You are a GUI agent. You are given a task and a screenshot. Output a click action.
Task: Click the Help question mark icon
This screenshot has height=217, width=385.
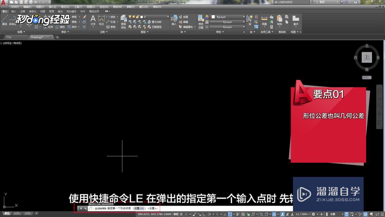(x=356, y=2)
